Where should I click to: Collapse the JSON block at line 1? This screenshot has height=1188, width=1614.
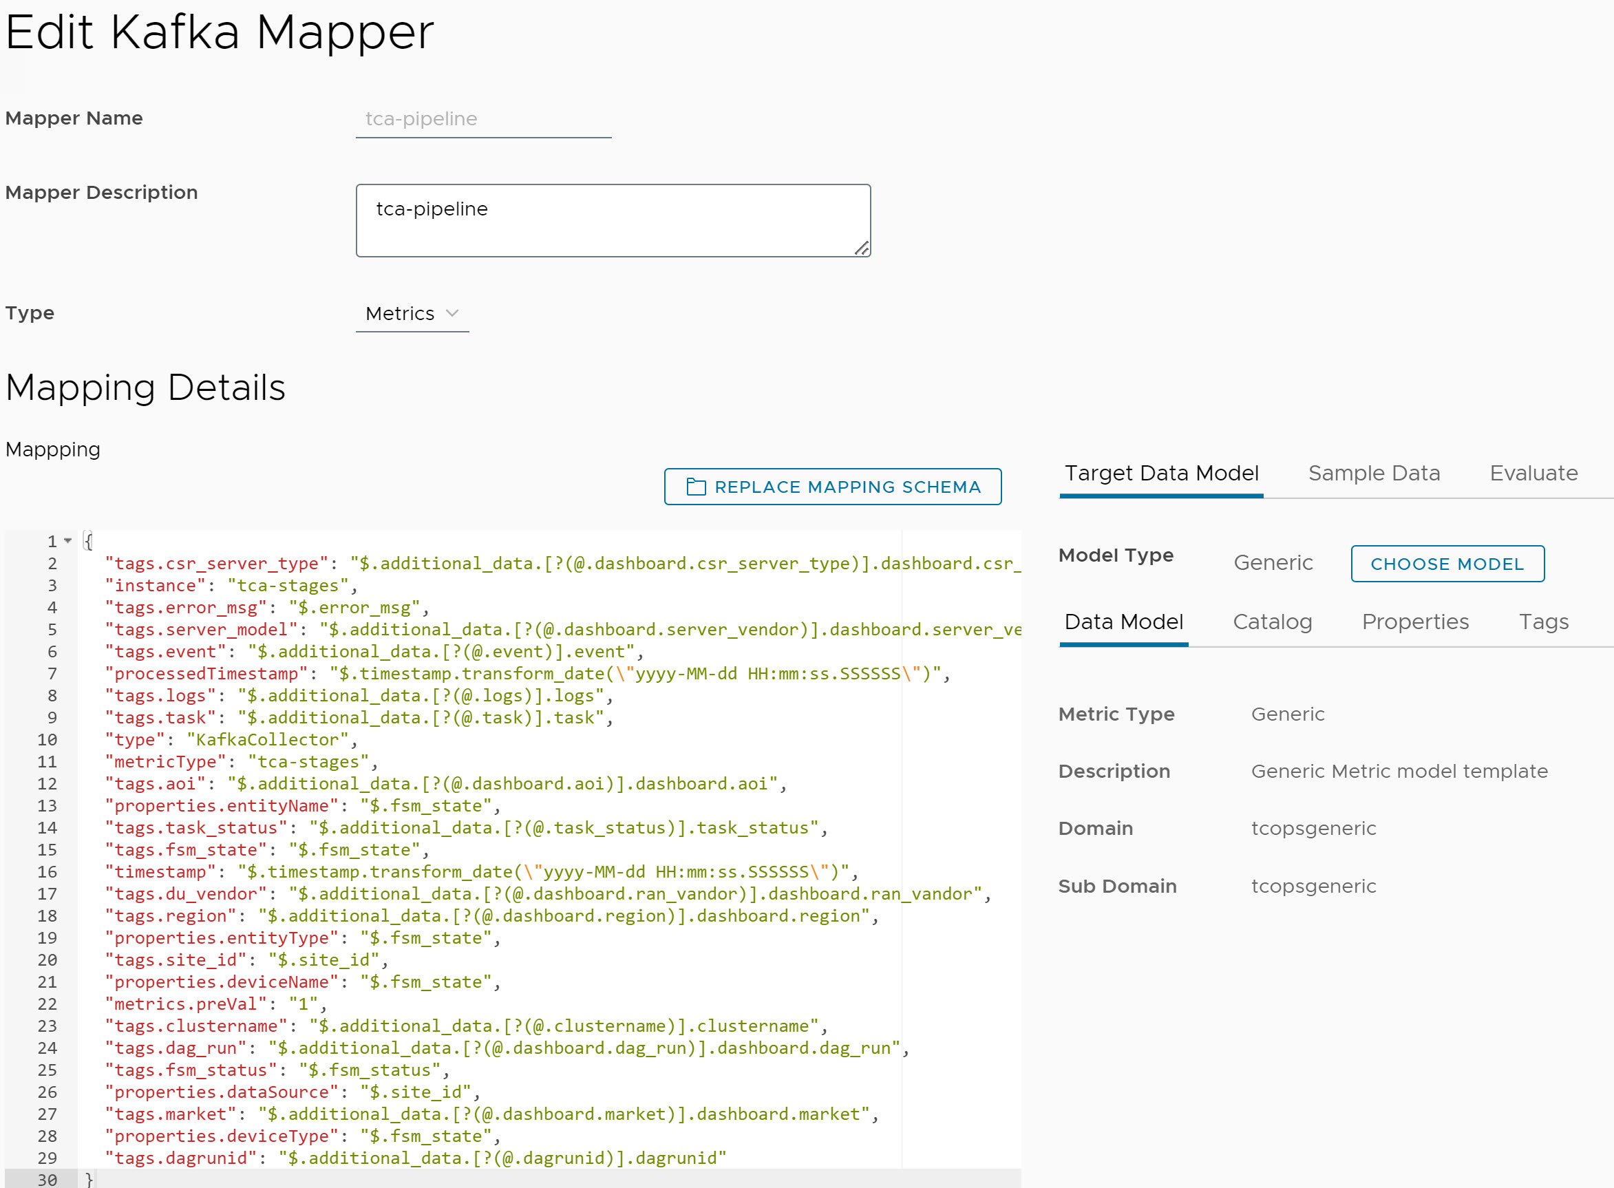click(67, 540)
